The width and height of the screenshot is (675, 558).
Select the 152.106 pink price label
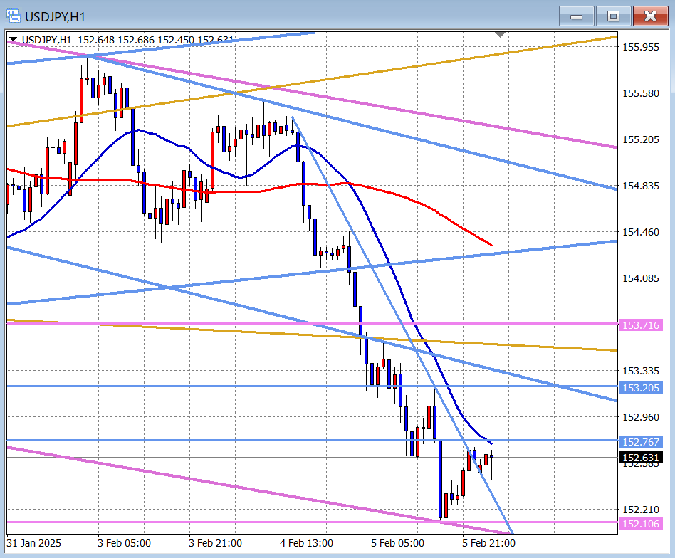click(641, 524)
